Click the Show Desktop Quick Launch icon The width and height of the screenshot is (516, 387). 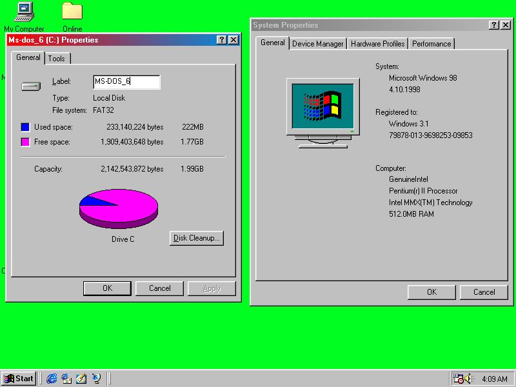click(81, 379)
